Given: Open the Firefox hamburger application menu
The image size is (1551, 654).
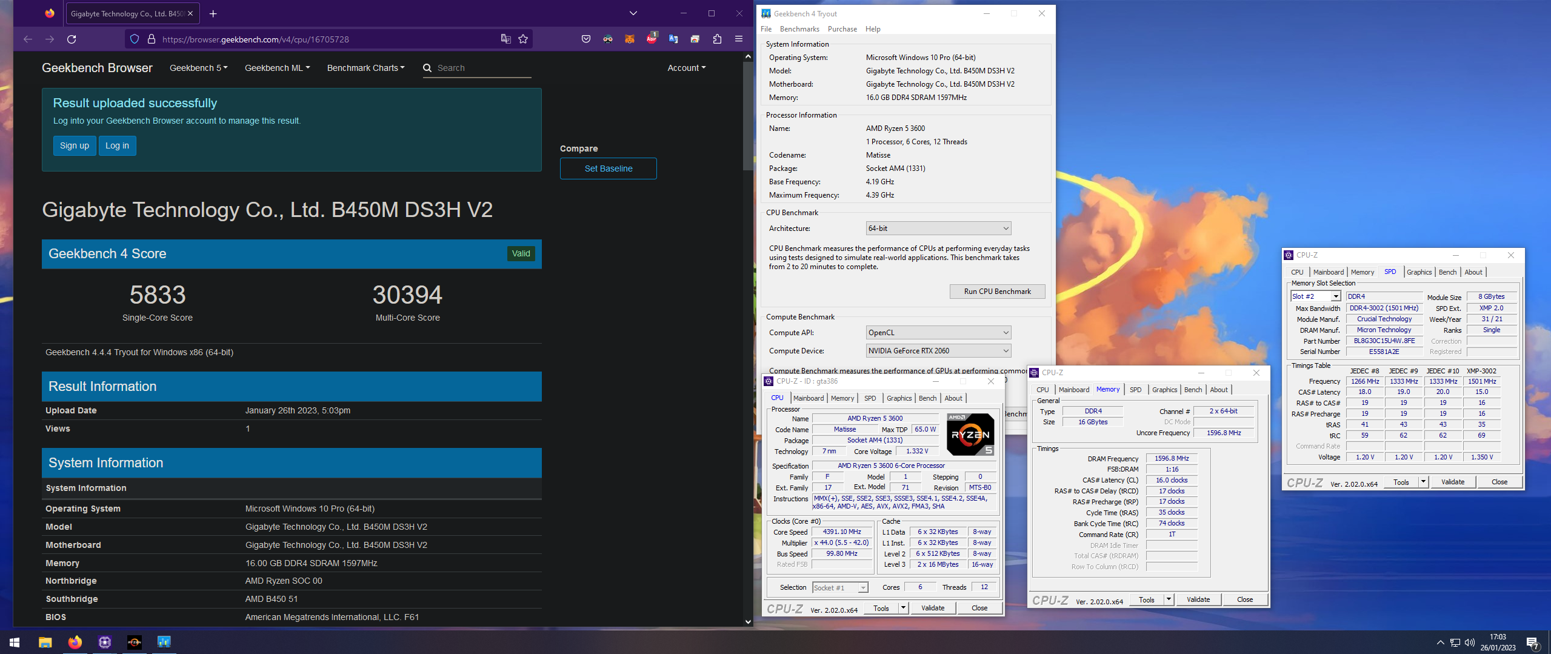Looking at the screenshot, I should (739, 39).
